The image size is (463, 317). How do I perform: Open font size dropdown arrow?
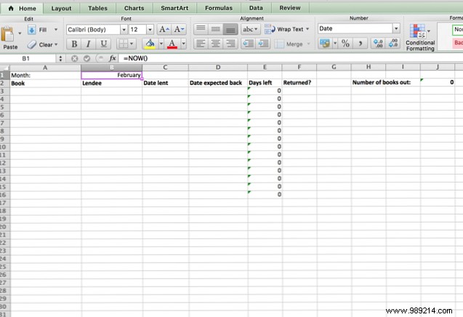[x=150, y=30]
